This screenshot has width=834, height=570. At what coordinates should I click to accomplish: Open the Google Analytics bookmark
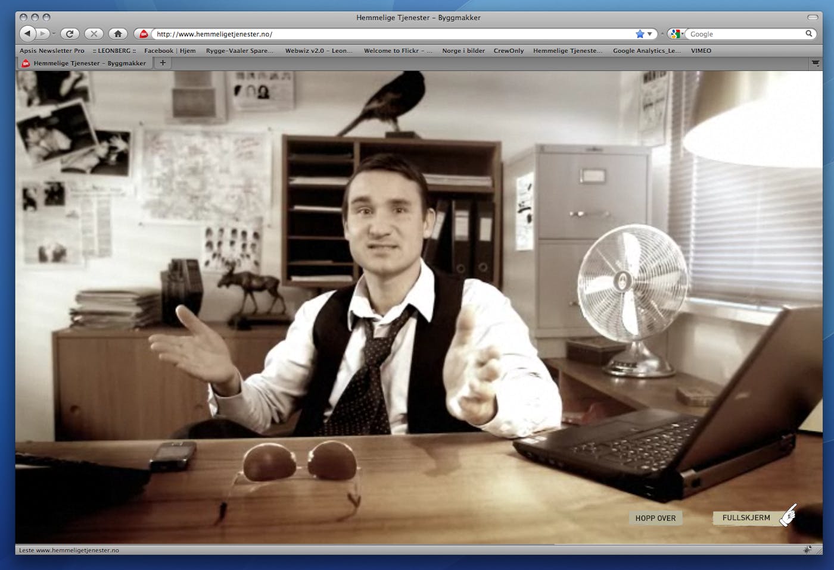coord(647,51)
